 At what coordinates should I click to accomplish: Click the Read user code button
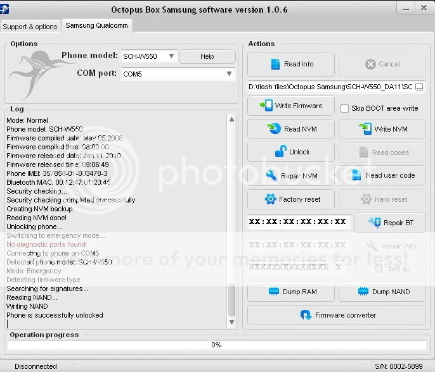click(x=384, y=175)
